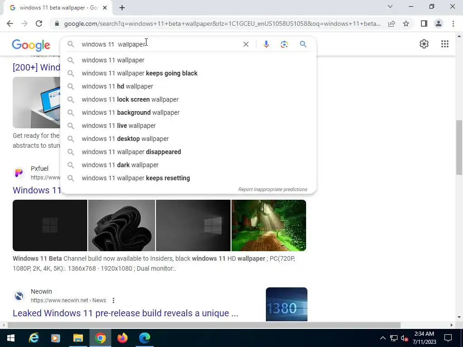Choose suggestion "windows 11 desktop wallpaper"
Image resolution: width=463 pixels, height=347 pixels.
188,139
